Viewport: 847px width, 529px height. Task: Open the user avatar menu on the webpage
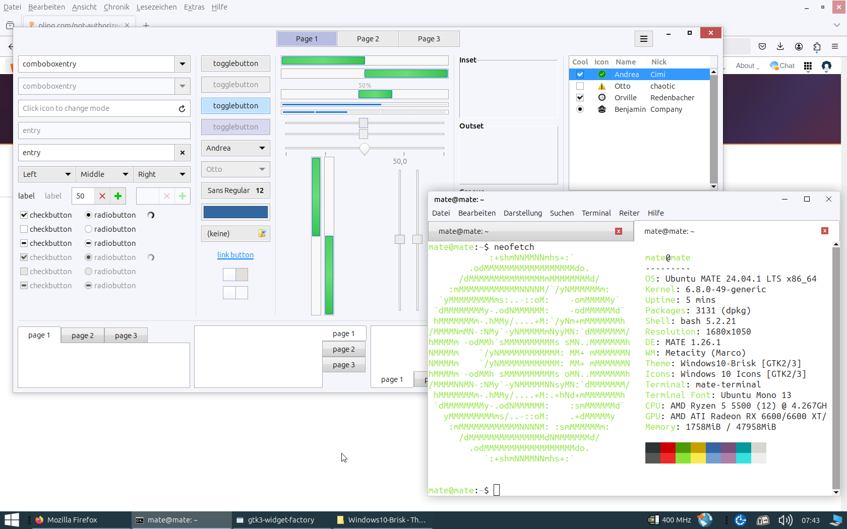[826, 66]
